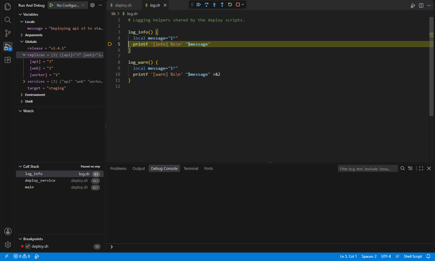Expand the Shell scope

[22, 101]
